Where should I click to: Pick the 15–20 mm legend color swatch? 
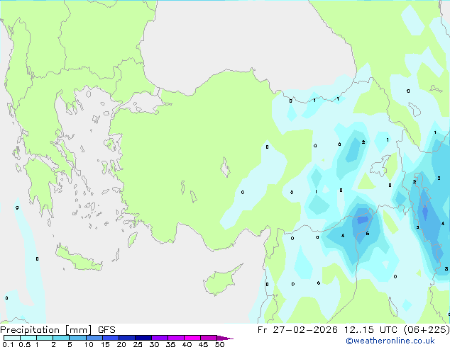tap(110, 338)
